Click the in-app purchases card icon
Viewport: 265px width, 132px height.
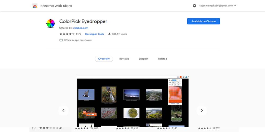pos(61,40)
